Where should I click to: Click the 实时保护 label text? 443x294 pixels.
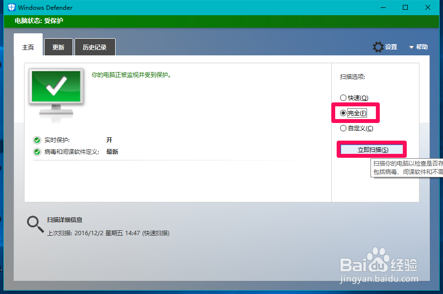point(57,140)
